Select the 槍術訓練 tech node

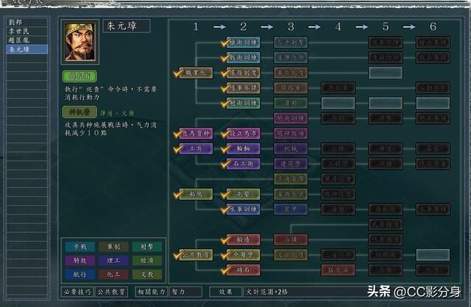point(243,43)
